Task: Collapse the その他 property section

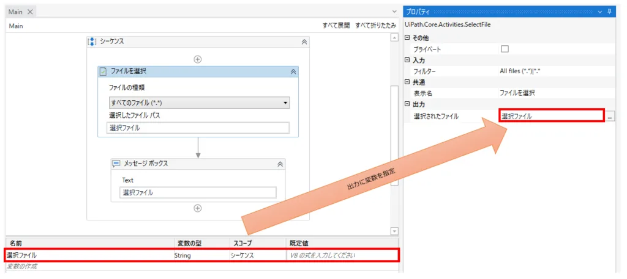Action: (408, 38)
